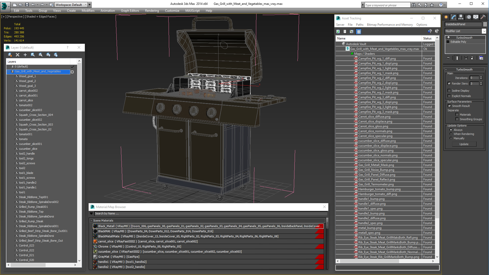489x275 pixels.
Task: Click the object color swatch beside InsideBackPanel
Action: pos(485,24)
